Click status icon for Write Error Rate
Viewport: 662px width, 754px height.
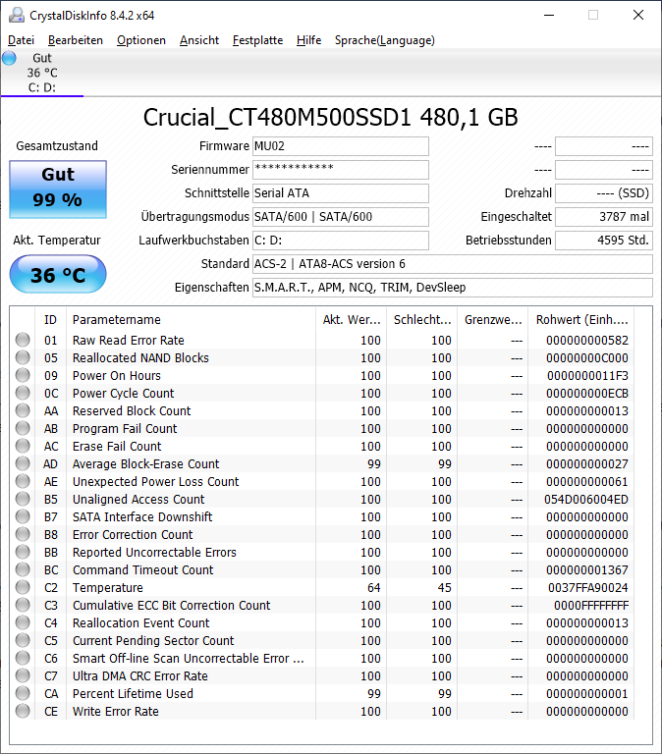click(x=23, y=711)
